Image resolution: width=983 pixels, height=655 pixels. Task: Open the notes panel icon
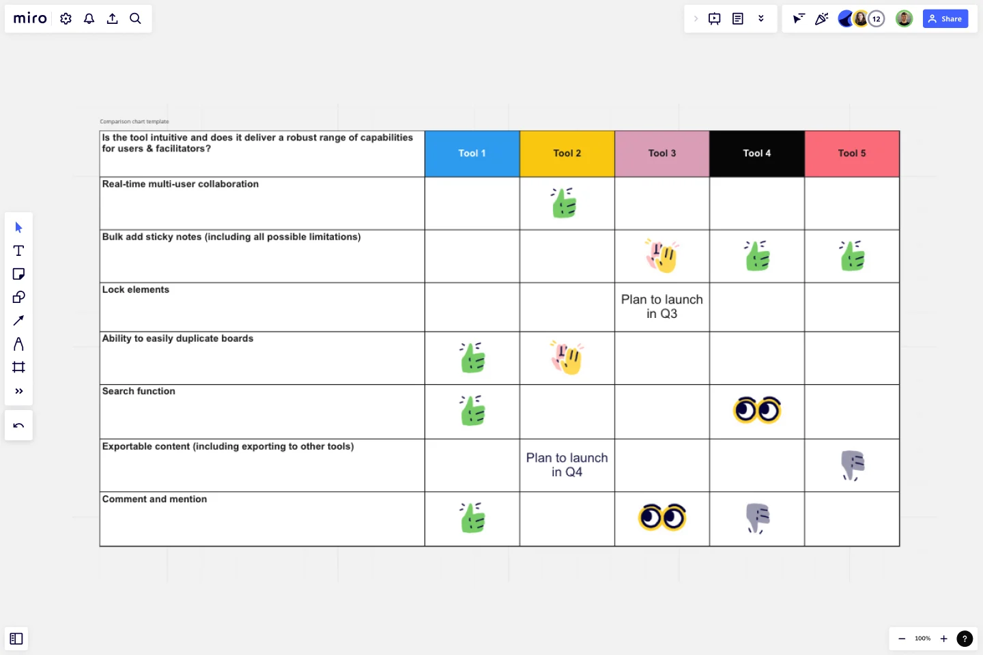[x=738, y=18]
